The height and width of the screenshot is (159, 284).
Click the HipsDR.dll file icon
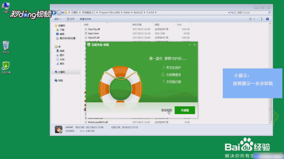86,38
